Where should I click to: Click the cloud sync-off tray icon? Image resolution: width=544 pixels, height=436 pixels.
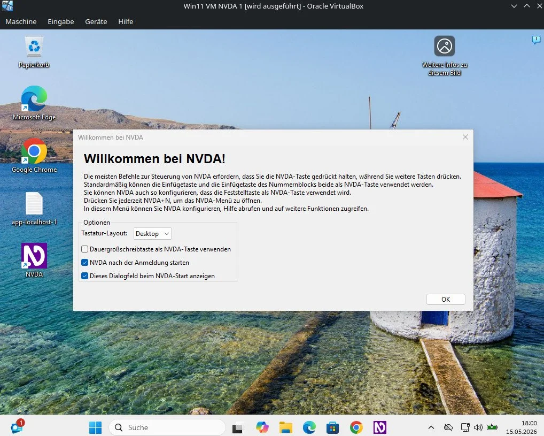coord(448,427)
